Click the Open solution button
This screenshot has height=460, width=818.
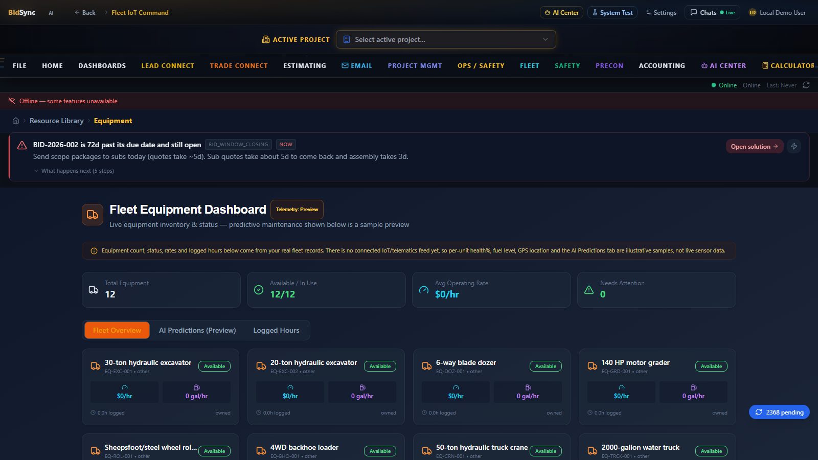[x=755, y=146]
